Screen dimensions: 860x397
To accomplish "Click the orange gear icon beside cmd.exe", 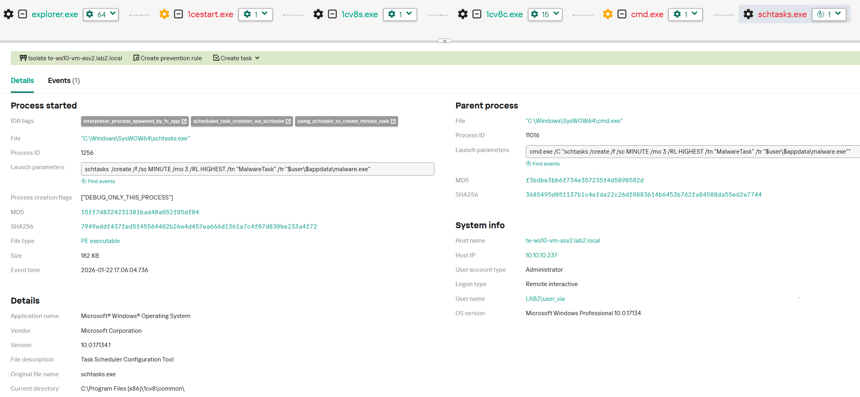I will coord(608,14).
